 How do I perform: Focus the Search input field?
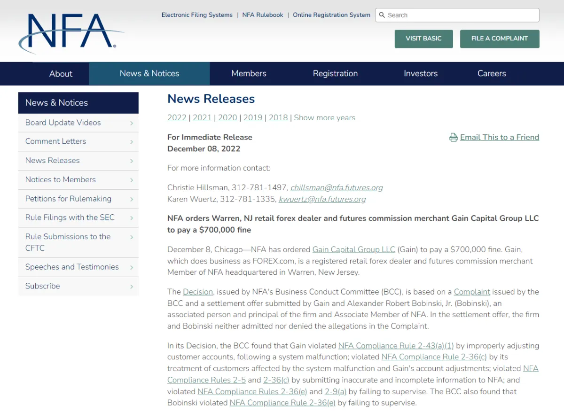point(457,15)
